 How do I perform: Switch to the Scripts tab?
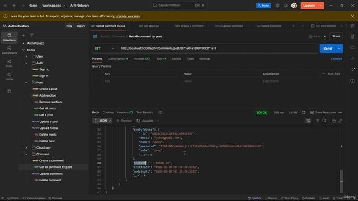pyautogui.click(x=176, y=59)
